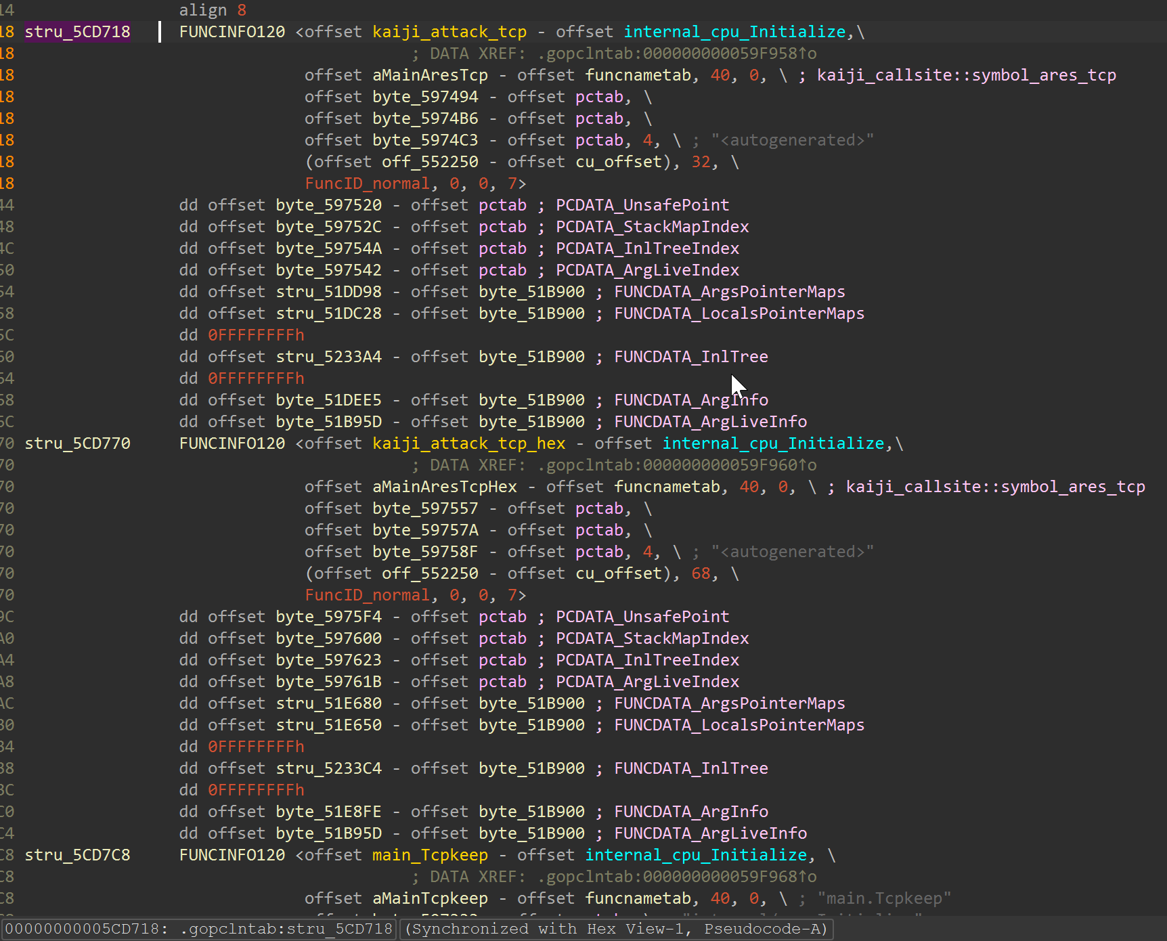Select the FuncID_normal constant
The image size is (1167, 941).
pos(367,183)
